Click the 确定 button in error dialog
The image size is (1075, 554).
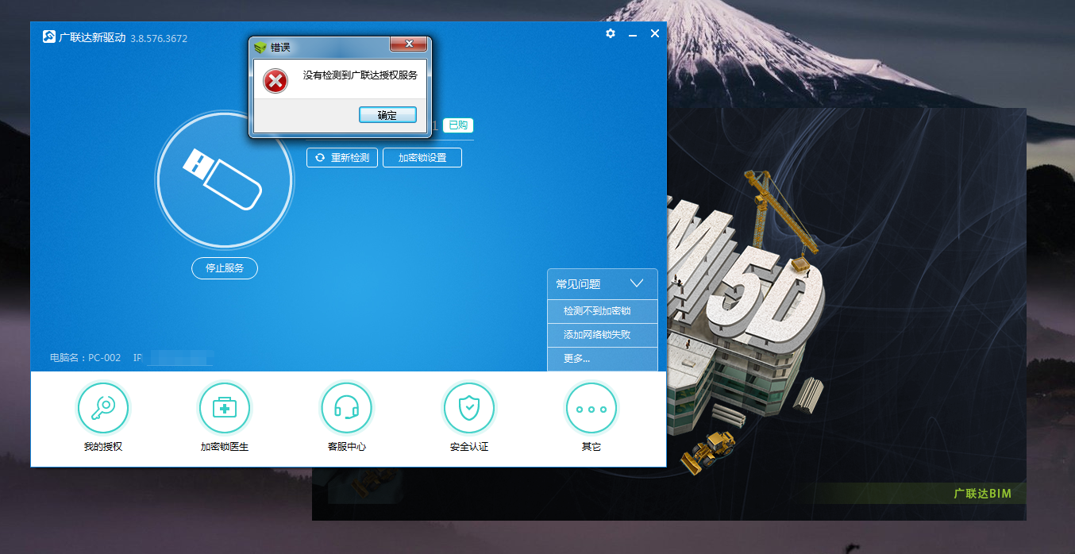[x=387, y=115]
